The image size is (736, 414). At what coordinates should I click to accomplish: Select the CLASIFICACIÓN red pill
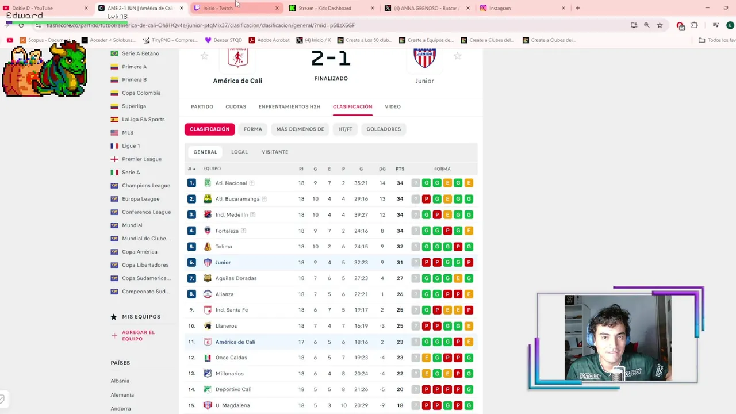pos(210,129)
